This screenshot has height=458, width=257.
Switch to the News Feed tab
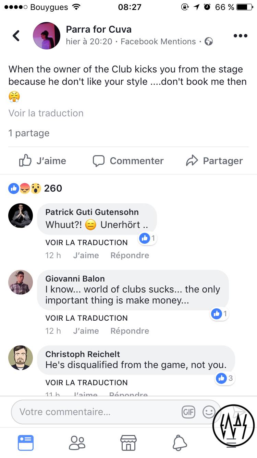coord(26,443)
